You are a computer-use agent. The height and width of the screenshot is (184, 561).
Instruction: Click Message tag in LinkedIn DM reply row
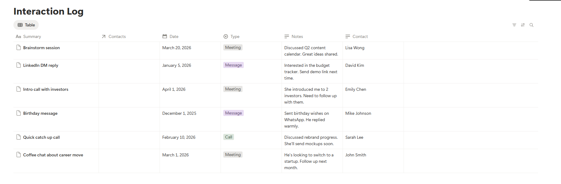[x=233, y=65]
